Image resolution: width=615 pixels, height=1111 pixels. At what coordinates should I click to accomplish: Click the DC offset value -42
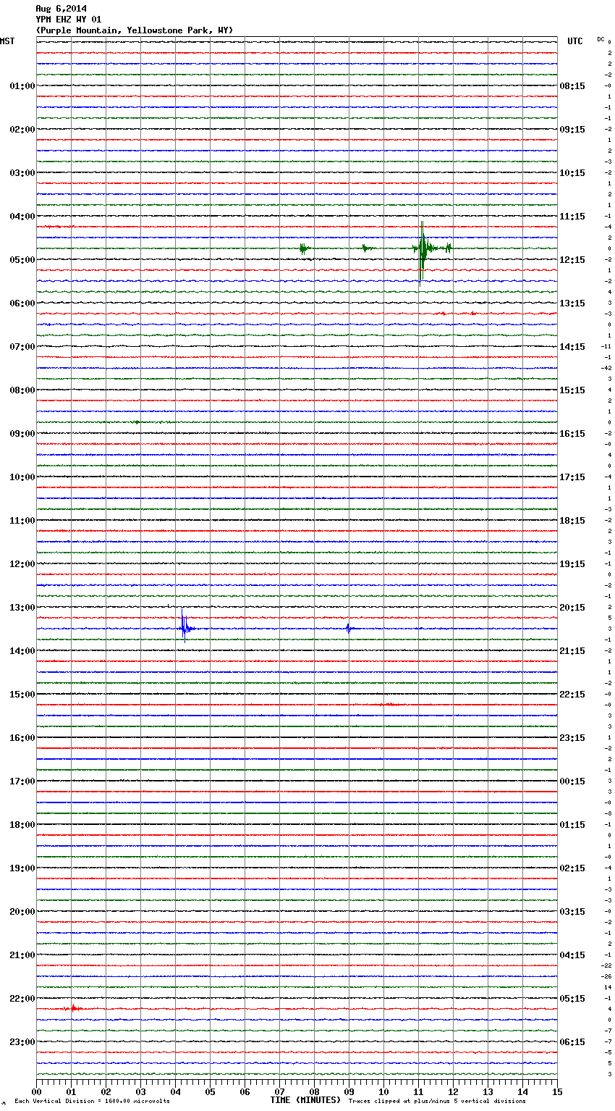tap(606, 368)
